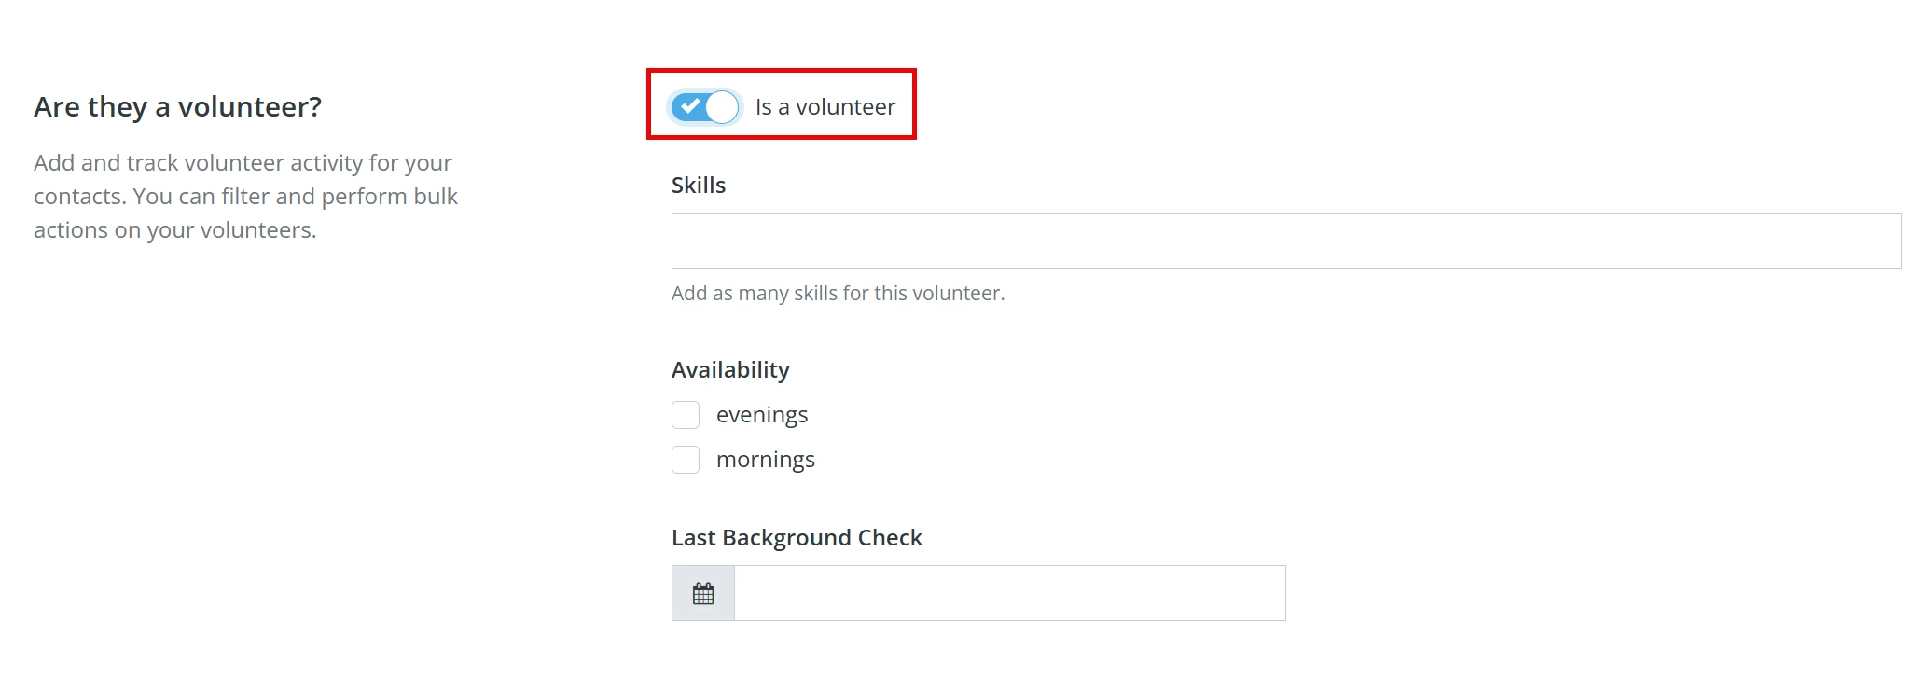1913x676 pixels.
Task: Click the Skills section label
Action: [698, 185]
